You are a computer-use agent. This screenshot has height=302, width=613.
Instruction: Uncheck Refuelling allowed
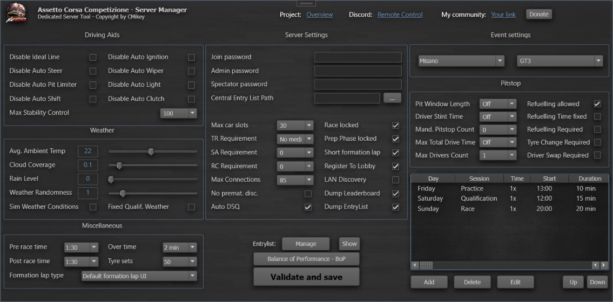pyautogui.click(x=597, y=104)
